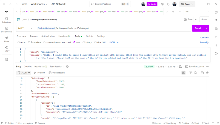
Task: Focus the Search Postman field
Action: coord(110,4)
